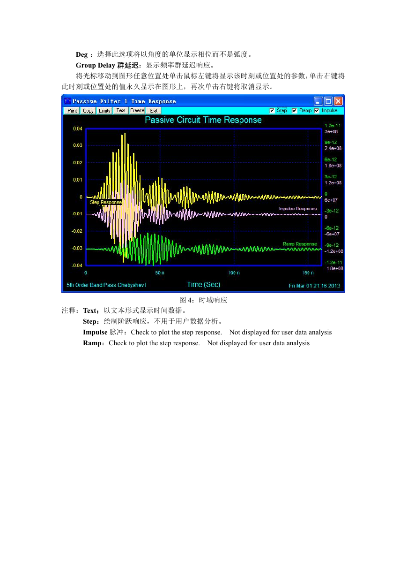This screenshot has height=576, width=407.
Task: Click the -0.04 left axis value
Action: (77, 265)
